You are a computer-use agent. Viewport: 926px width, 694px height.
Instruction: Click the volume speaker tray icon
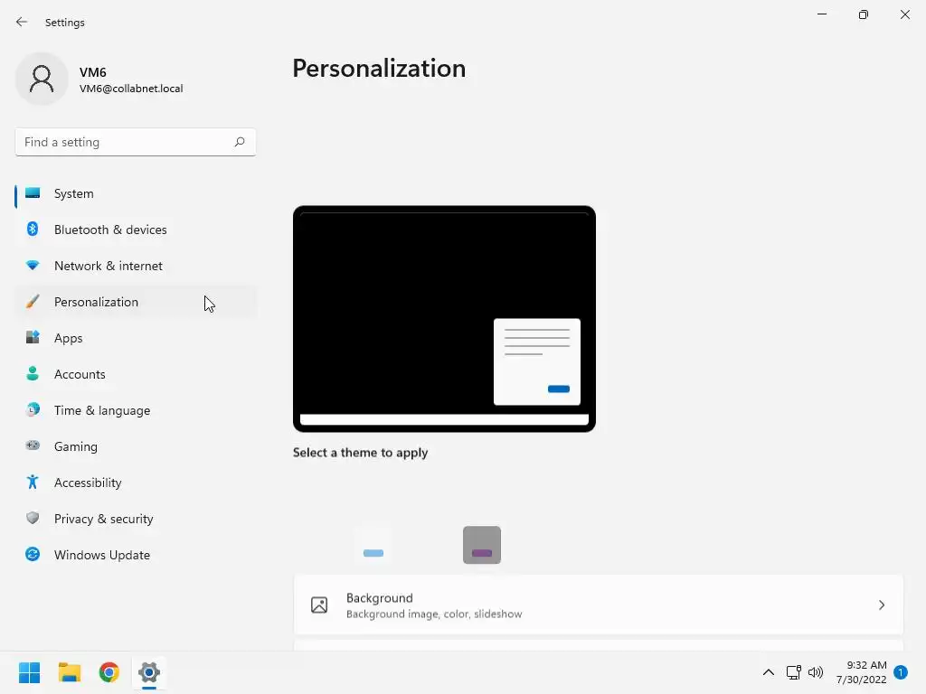tap(816, 672)
